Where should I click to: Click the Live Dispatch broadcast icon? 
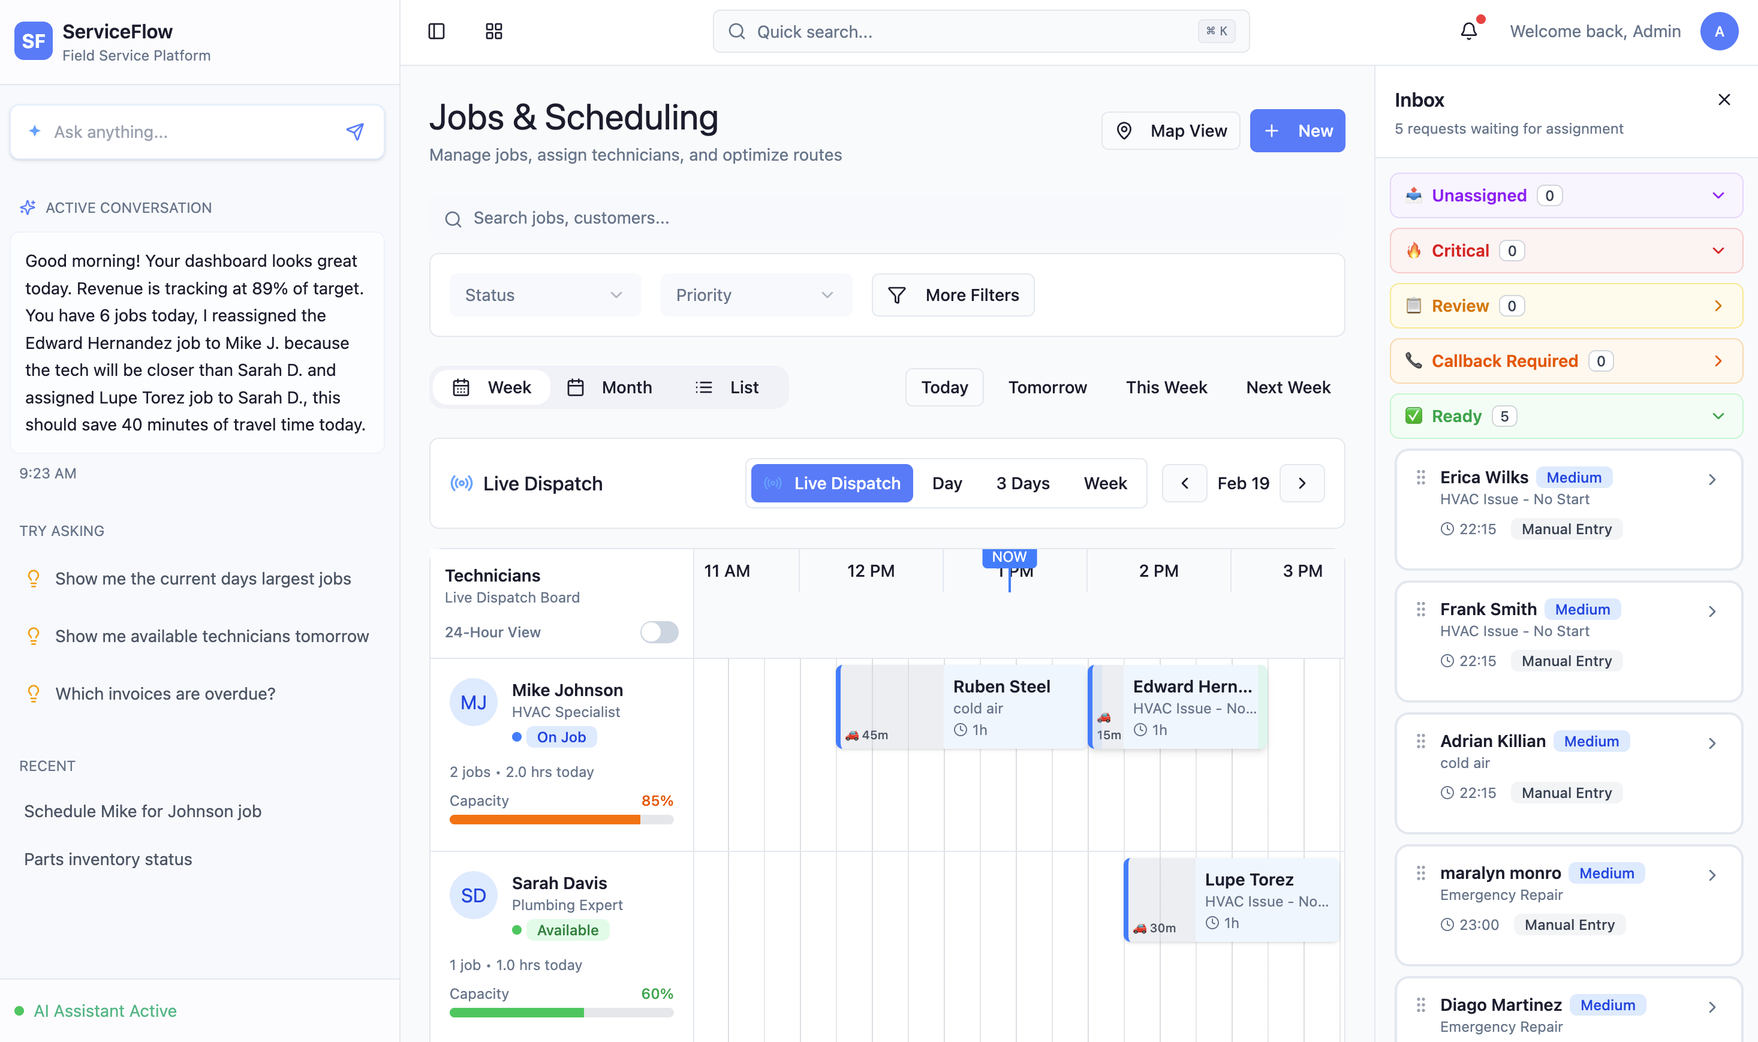460,483
